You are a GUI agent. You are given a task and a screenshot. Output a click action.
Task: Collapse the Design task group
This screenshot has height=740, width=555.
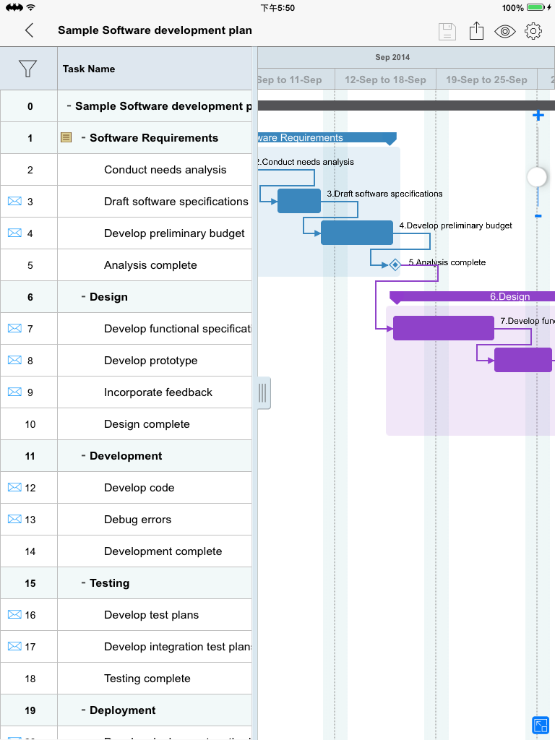click(84, 296)
